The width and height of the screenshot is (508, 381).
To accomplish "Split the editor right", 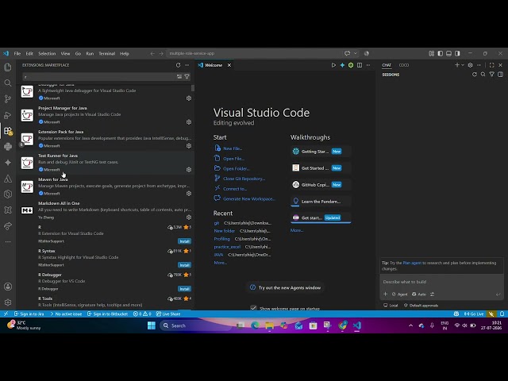I will tap(360, 65).
